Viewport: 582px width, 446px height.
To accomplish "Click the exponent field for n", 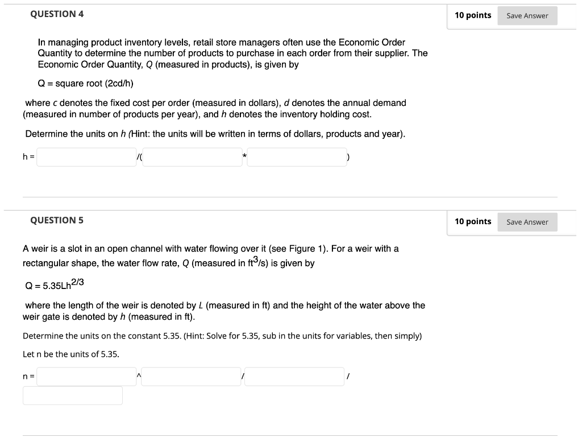I will click(x=190, y=376).
